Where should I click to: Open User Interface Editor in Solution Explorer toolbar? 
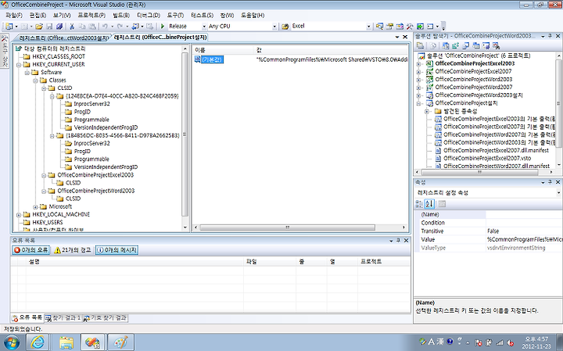pyautogui.click(x=476, y=45)
